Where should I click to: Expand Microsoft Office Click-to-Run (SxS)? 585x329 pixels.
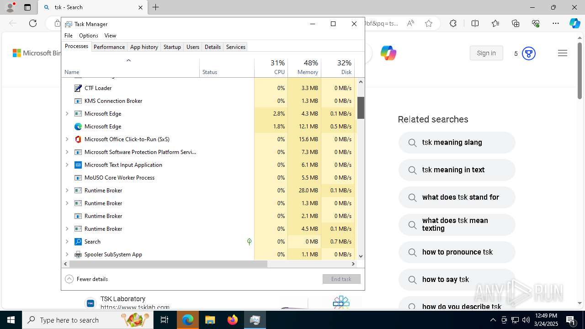pos(67,139)
